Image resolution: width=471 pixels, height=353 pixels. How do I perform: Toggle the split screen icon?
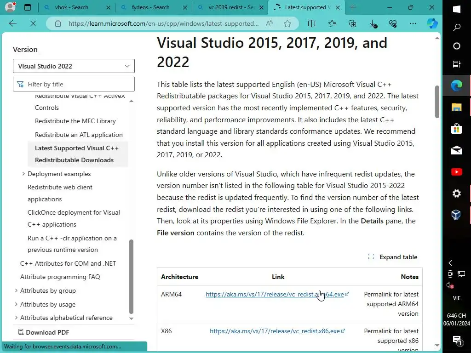coord(311,23)
